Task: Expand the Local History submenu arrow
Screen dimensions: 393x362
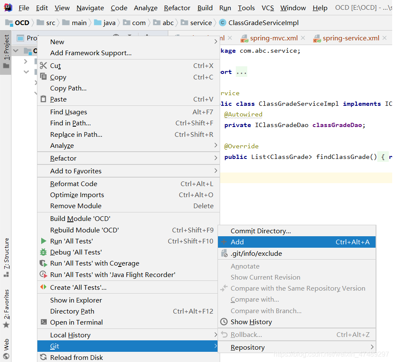Action: pyautogui.click(x=215, y=335)
